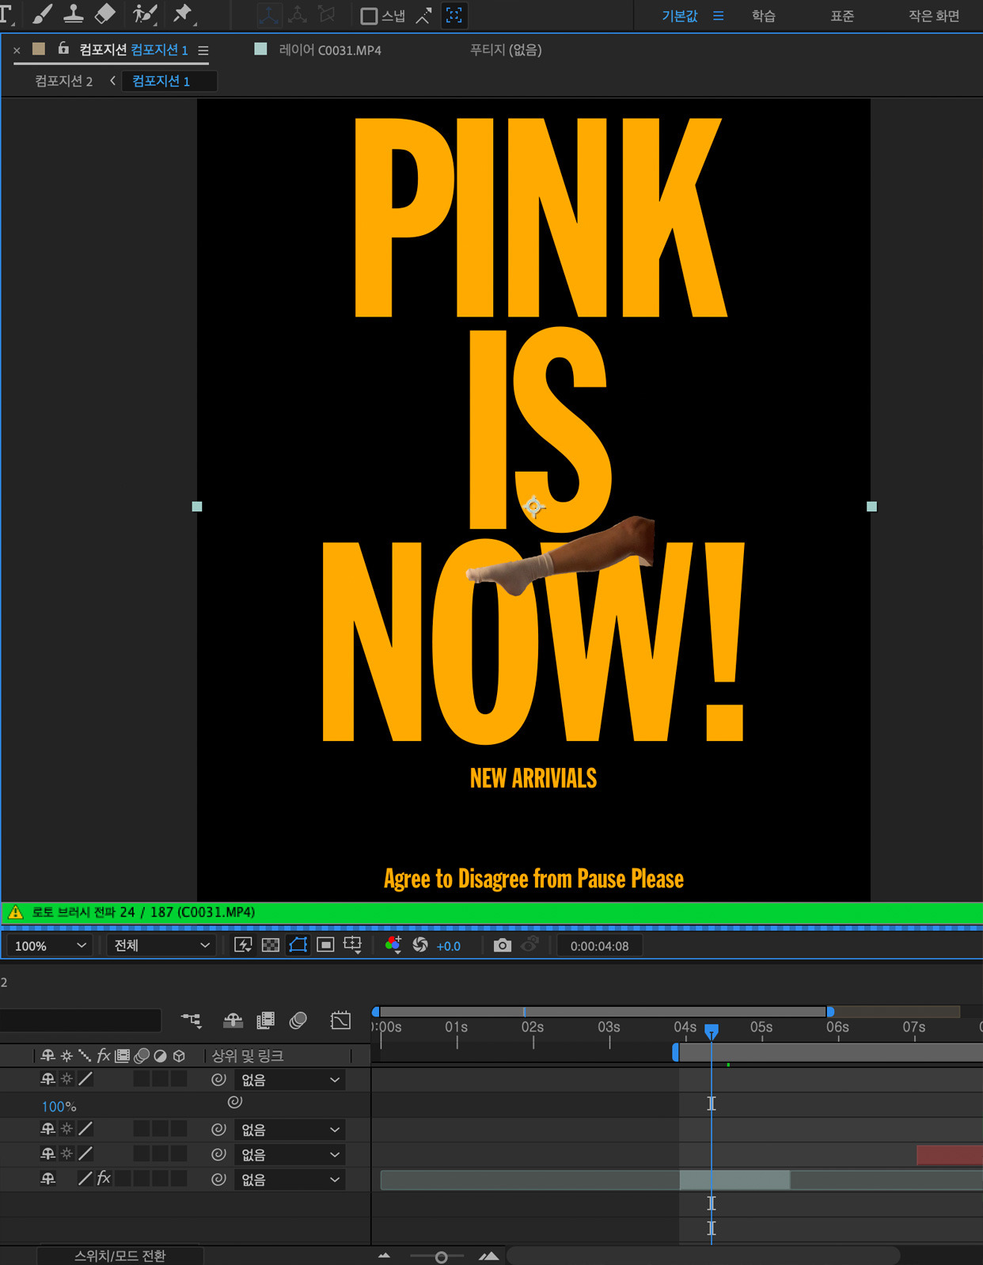Select the 컴포지션 1 breadcrumb button
983x1265 pixels.
pos(169,81)
